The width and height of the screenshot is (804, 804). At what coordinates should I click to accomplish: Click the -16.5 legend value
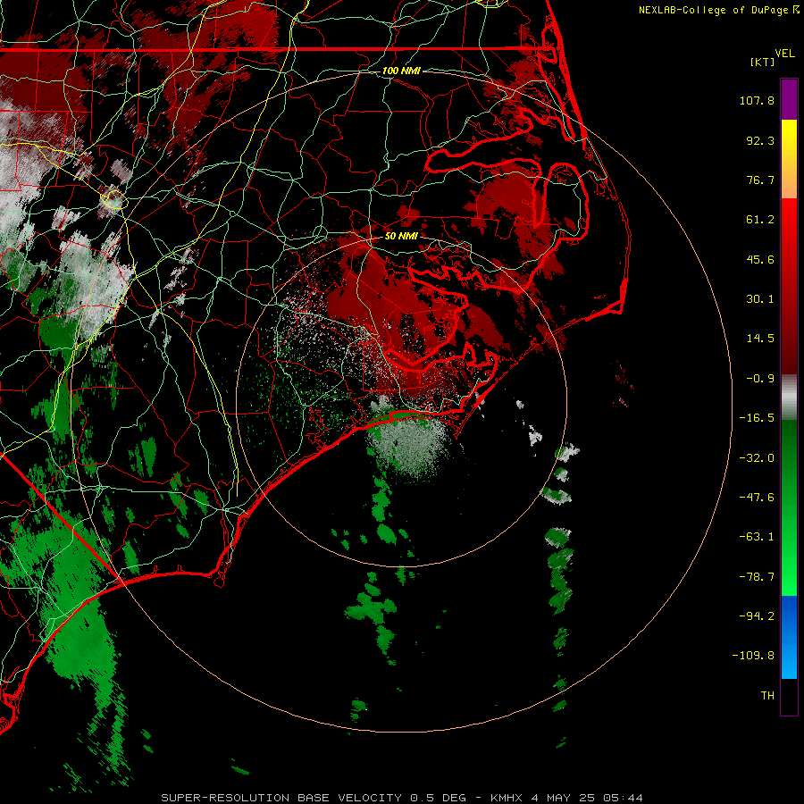757,418
